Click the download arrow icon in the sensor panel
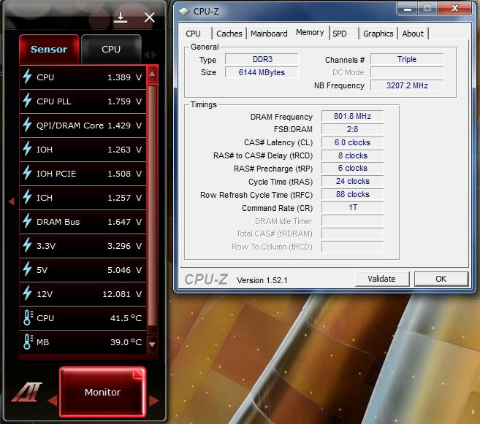This screenshot has width=480, height=424. click(121, 18)
